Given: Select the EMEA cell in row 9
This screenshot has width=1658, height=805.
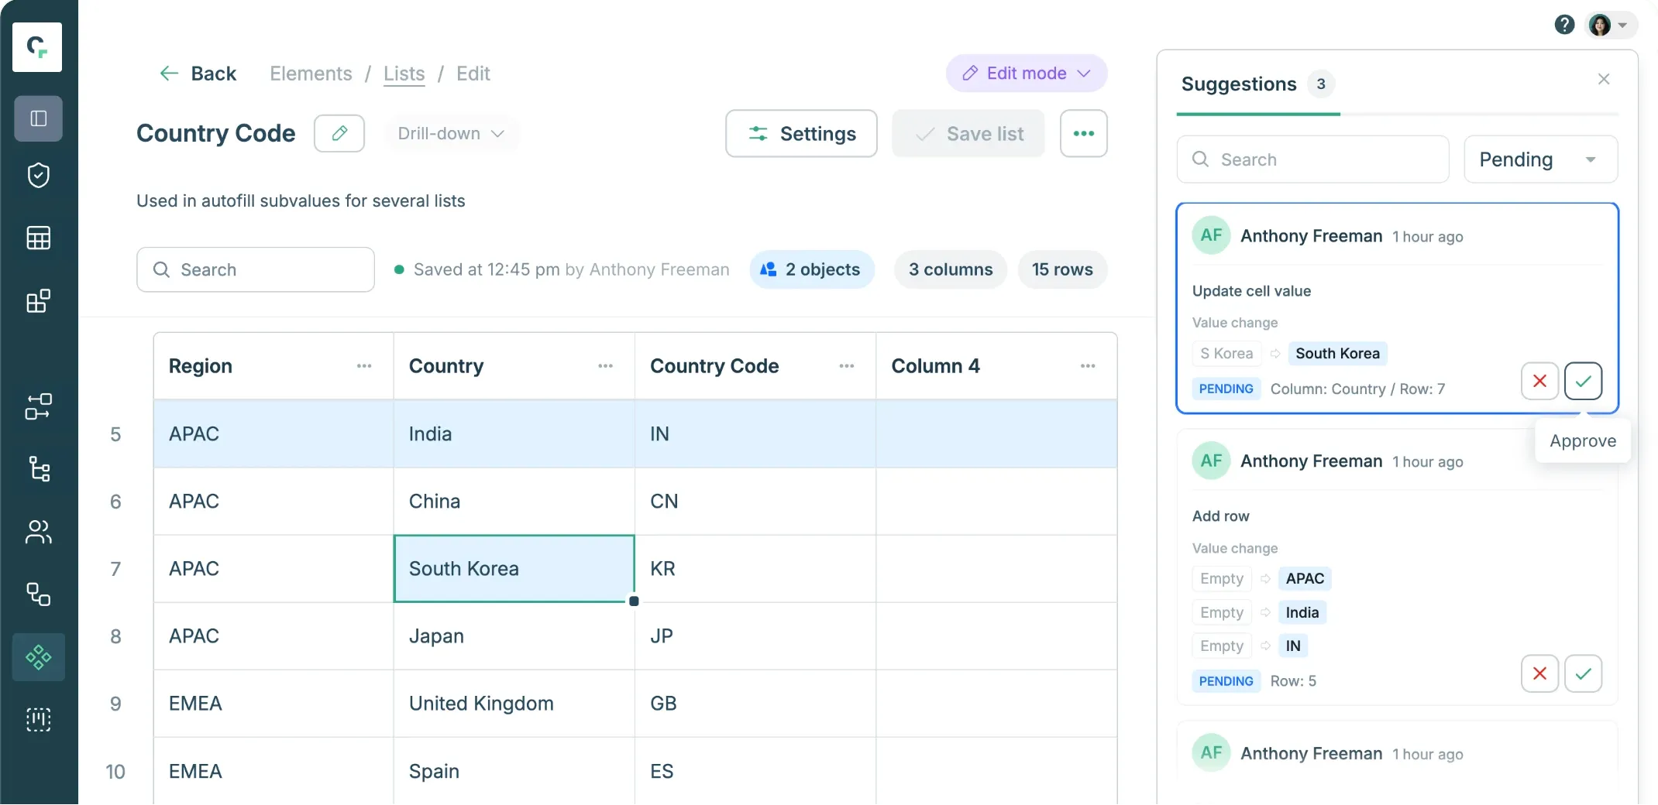Looking at the screenshot, I should click(x=273, y=704).
